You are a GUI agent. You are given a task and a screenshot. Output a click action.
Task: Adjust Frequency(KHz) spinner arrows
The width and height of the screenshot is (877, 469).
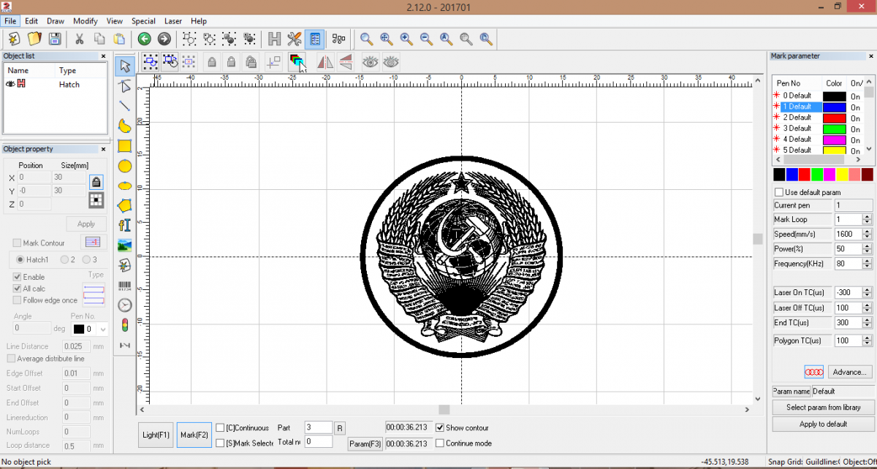coord(867,263)
